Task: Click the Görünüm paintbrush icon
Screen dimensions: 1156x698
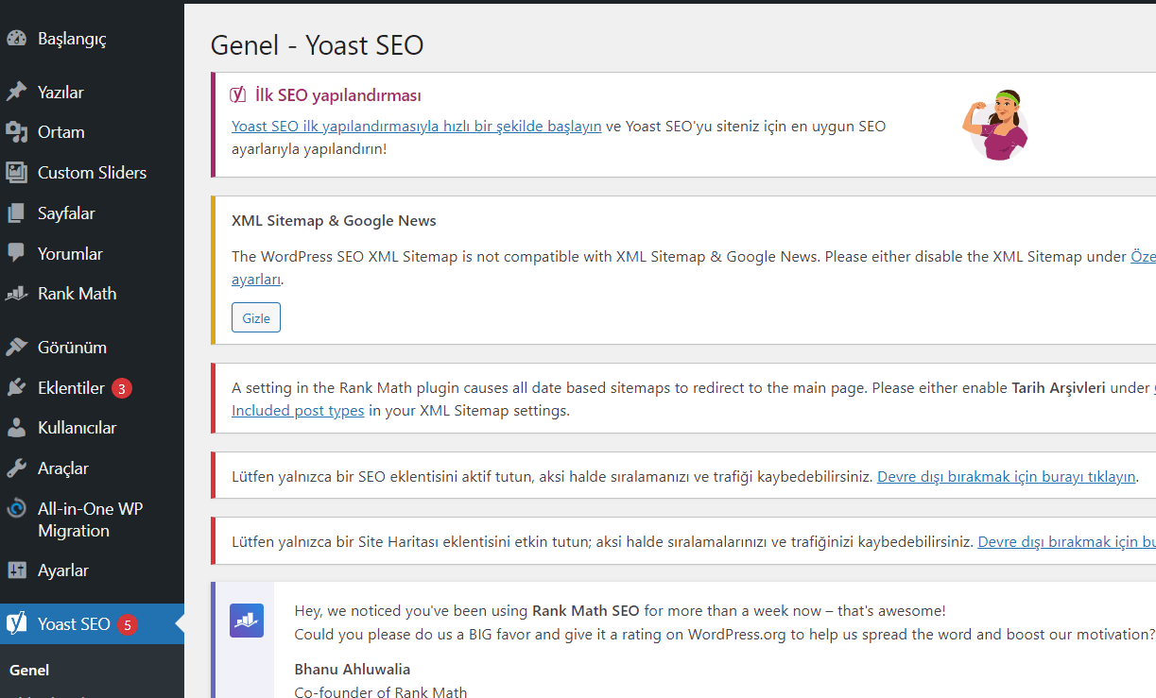Action: point(16,347)
